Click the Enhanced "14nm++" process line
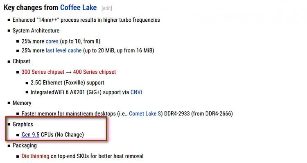The height and width of the screenshot is (163, 307). pos(86,20)
